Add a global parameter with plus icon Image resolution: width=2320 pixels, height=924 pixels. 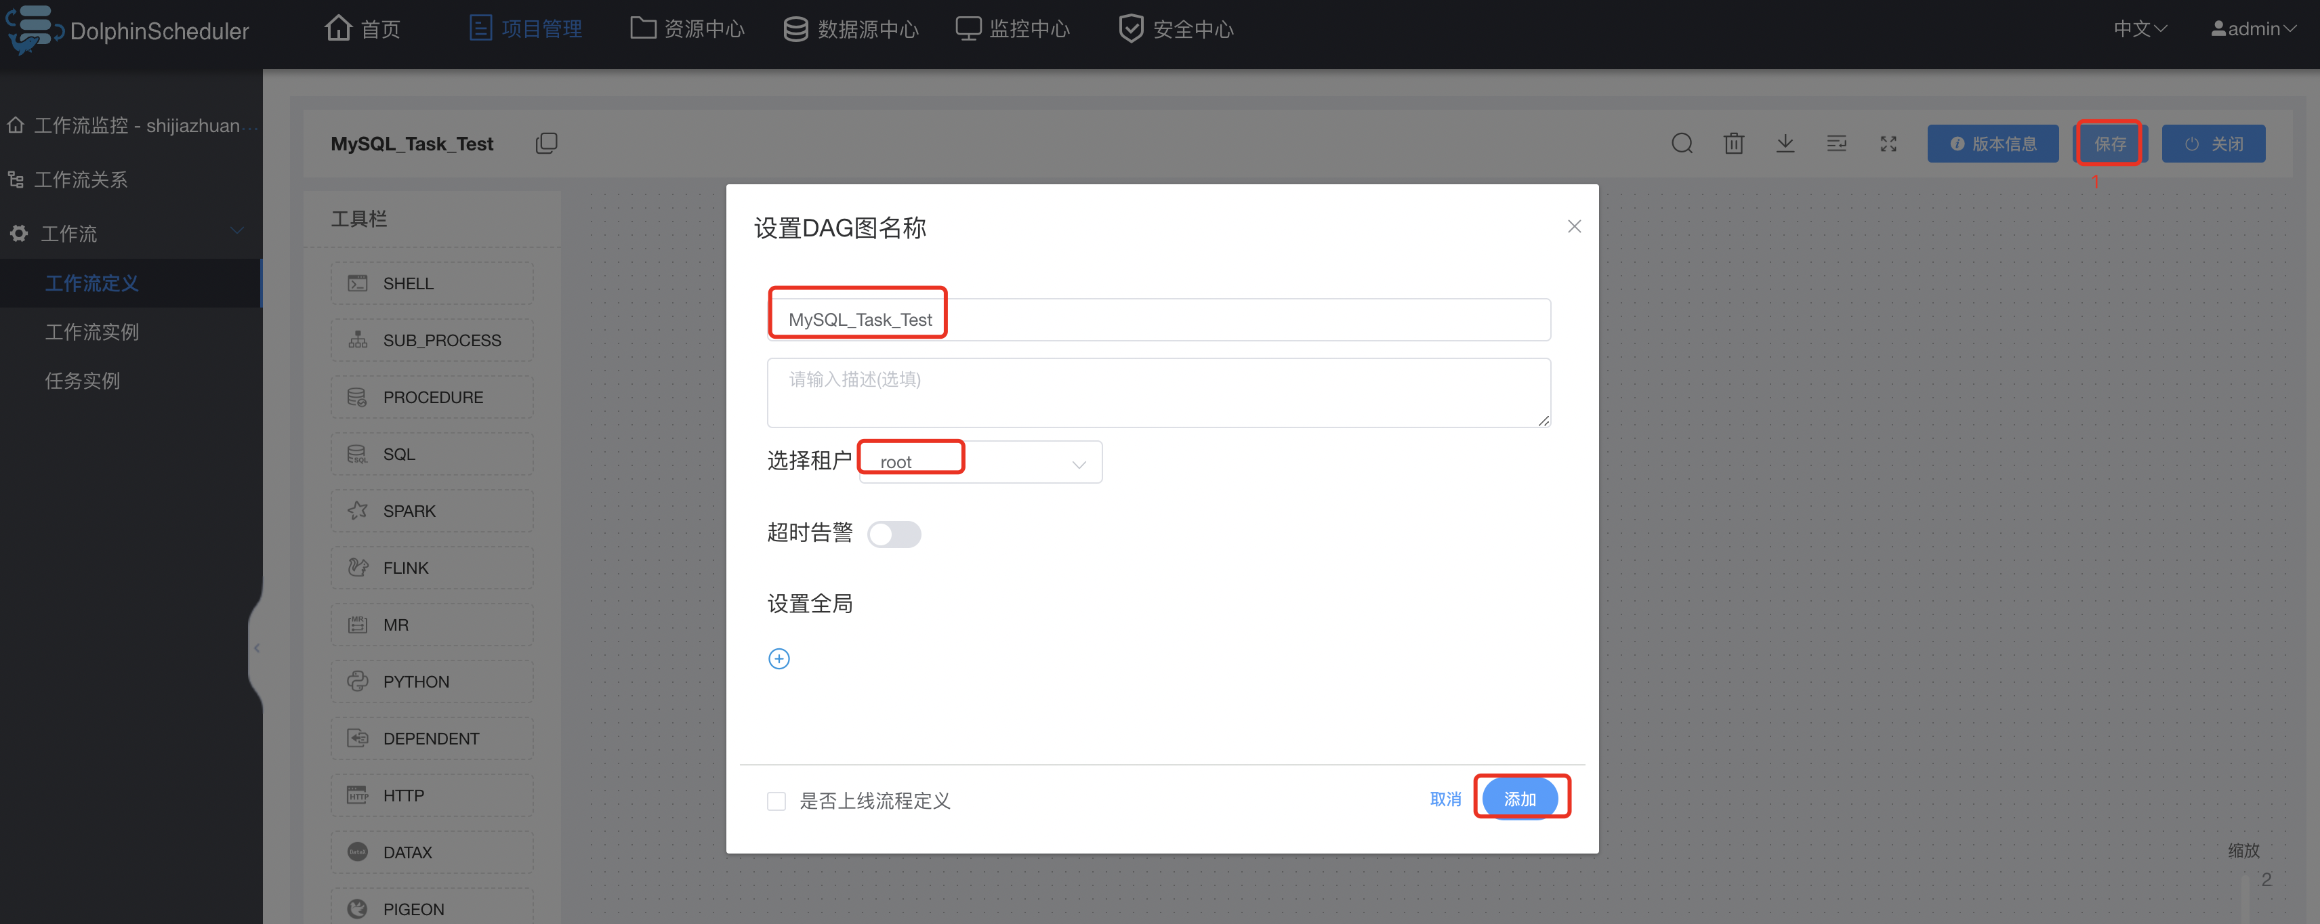pyautogui.click(x=778, y=658)
